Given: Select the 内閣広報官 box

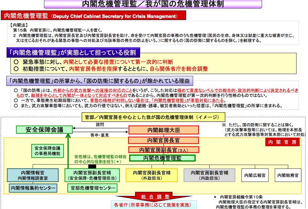Looking at the screenshot, I should 255,176.
